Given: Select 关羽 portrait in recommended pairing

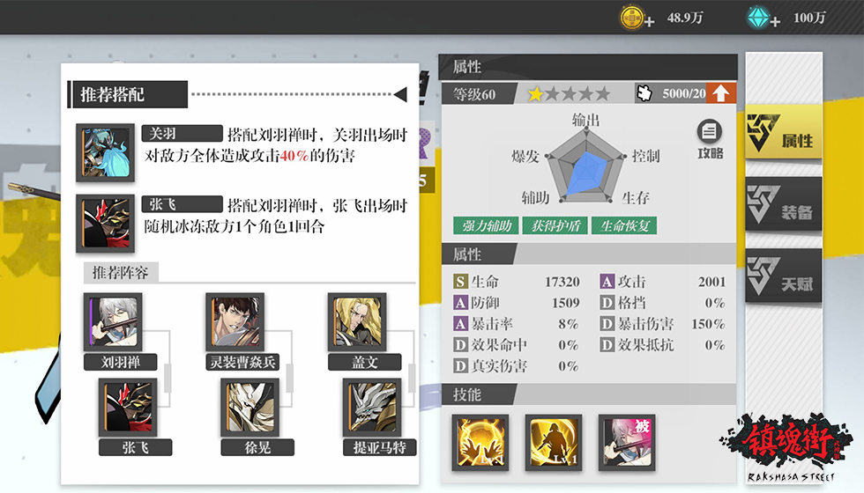Looking at the screenshot, I should coord(105,152).
